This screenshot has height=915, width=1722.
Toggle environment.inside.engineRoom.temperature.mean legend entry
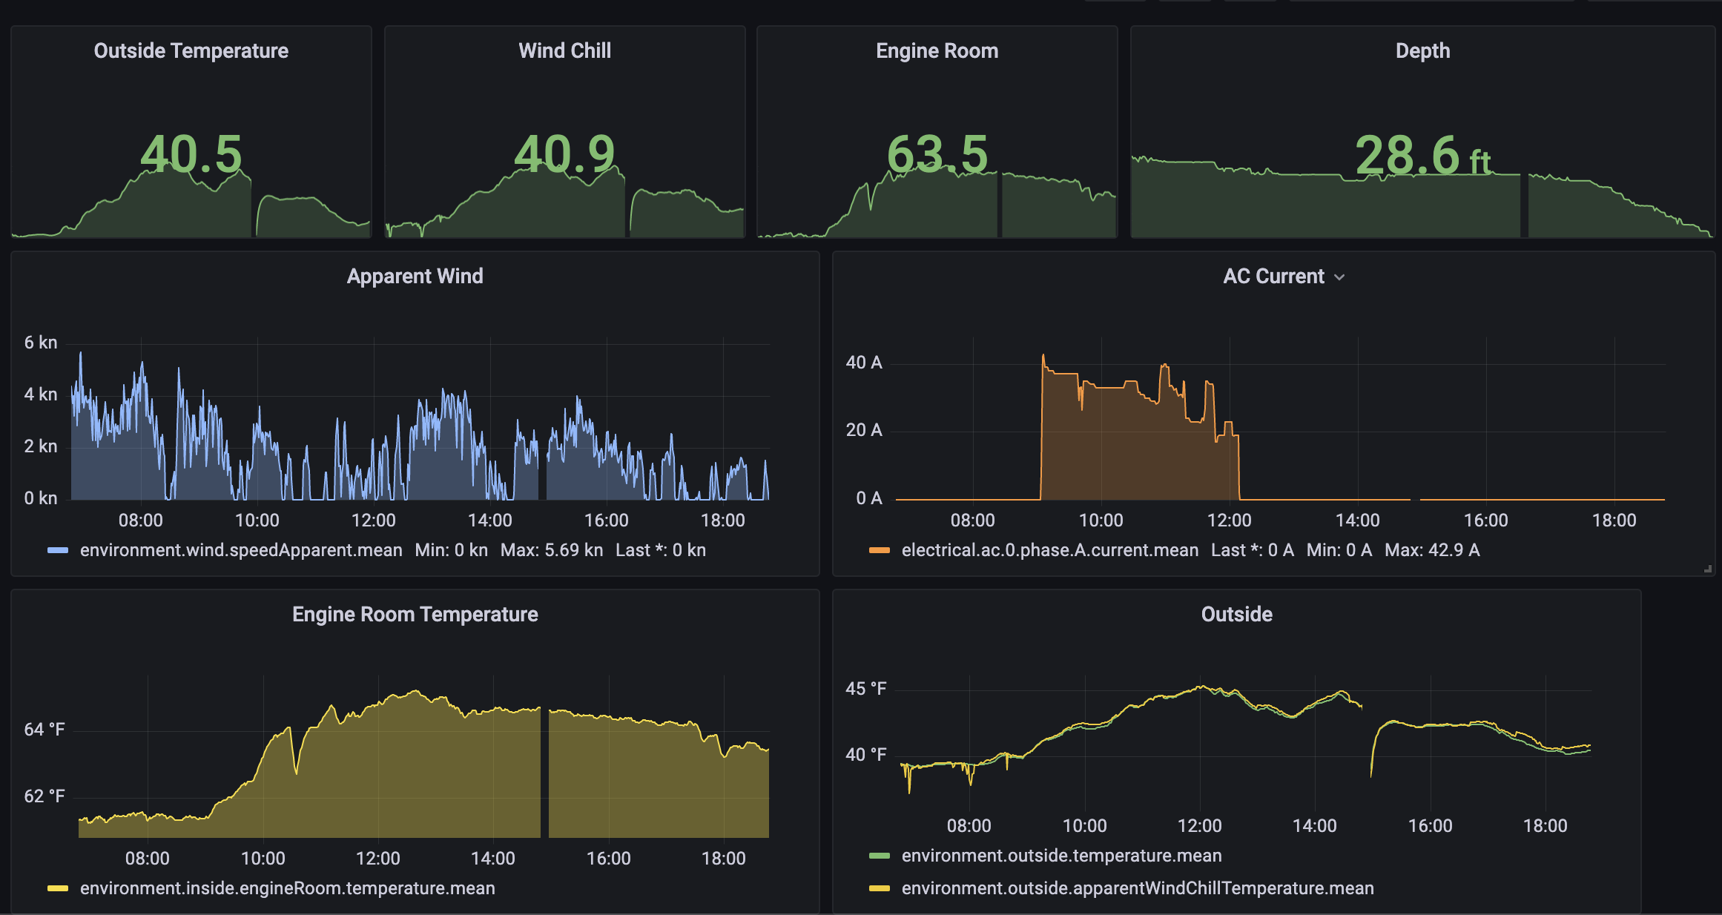tap(287, 888)
